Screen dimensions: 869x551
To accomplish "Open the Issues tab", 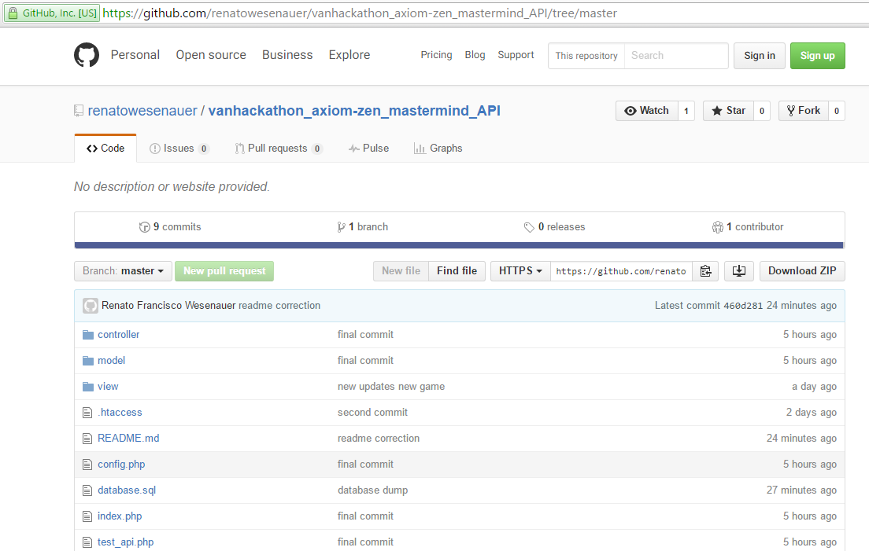I will click(x=179, y=149).
